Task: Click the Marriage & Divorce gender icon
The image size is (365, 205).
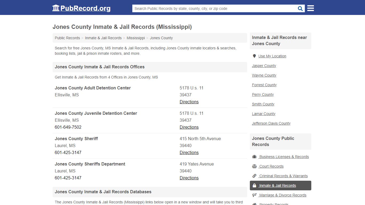Action: (254, 195)
